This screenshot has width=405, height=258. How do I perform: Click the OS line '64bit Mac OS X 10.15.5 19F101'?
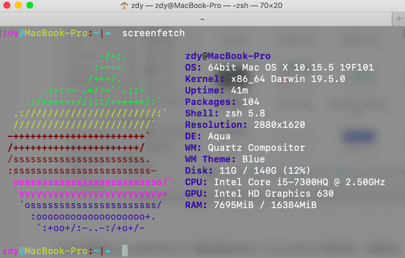tap(291, 67)
